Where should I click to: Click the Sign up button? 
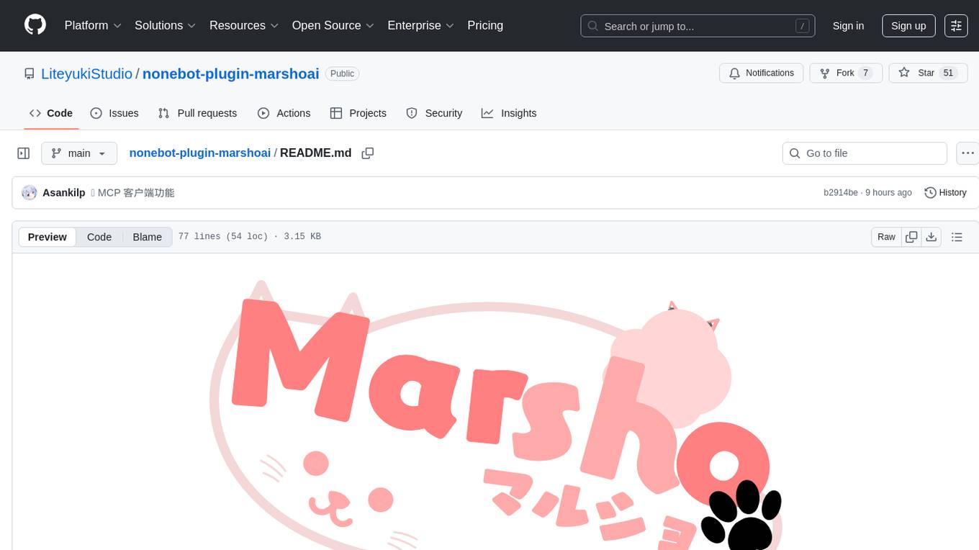point(908,25)
